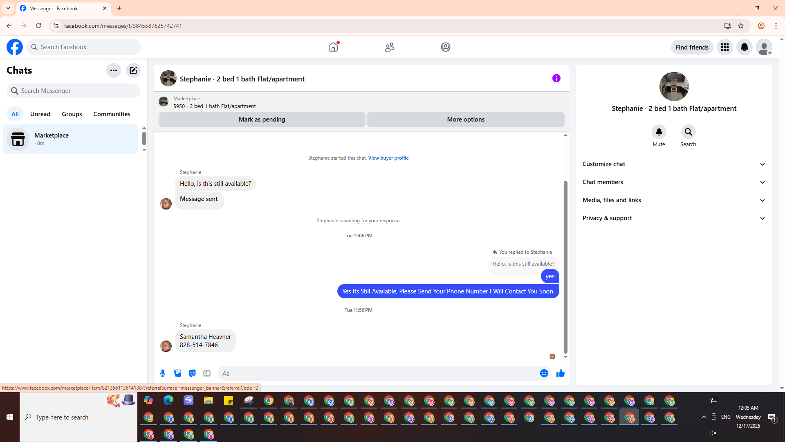
Task: Open the Marketplace chat in the list
Action: pyautogui.click(x=71, y=139)
